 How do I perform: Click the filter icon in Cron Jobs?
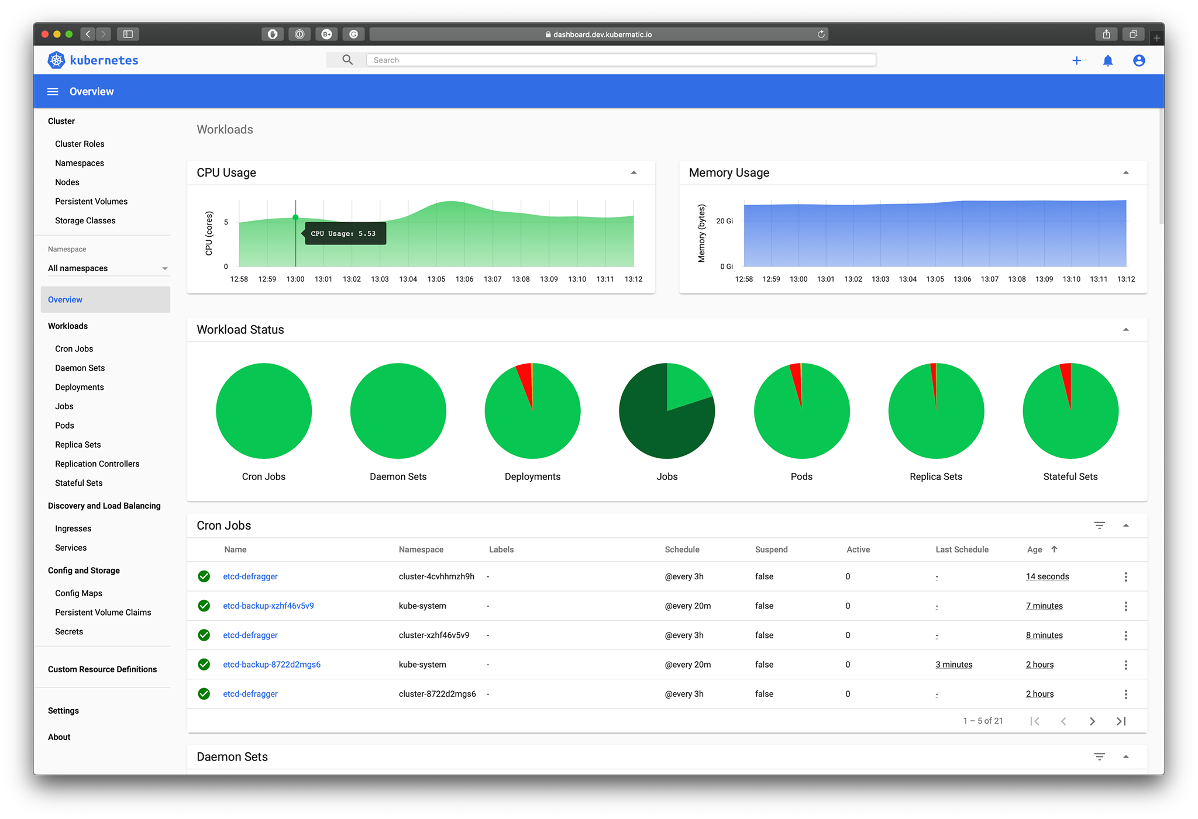coord(1100,525)
